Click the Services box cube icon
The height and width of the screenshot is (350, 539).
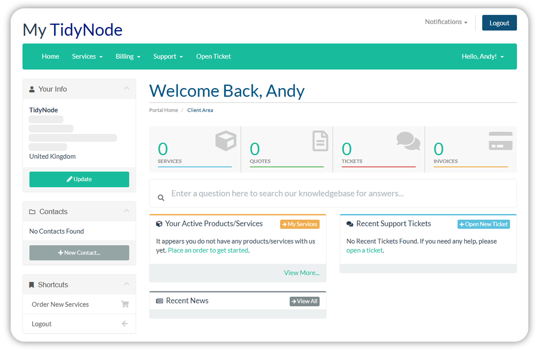pos(226,141)
